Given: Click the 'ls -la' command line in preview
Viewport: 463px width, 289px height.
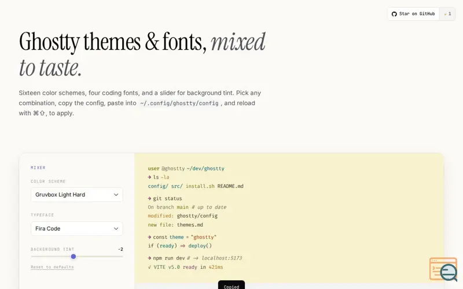Looking at the screenshot, I should (x=159, y=177).
